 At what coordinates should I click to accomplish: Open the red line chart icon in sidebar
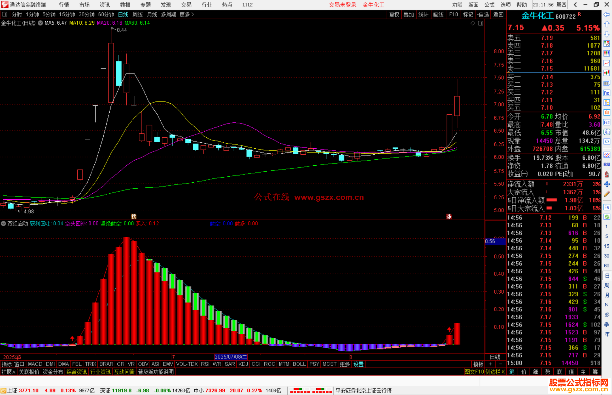coord(607,63)
